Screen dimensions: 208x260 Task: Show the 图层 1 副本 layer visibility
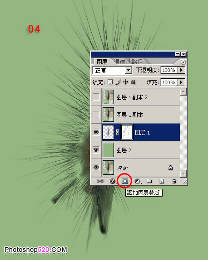coord(96,115)
